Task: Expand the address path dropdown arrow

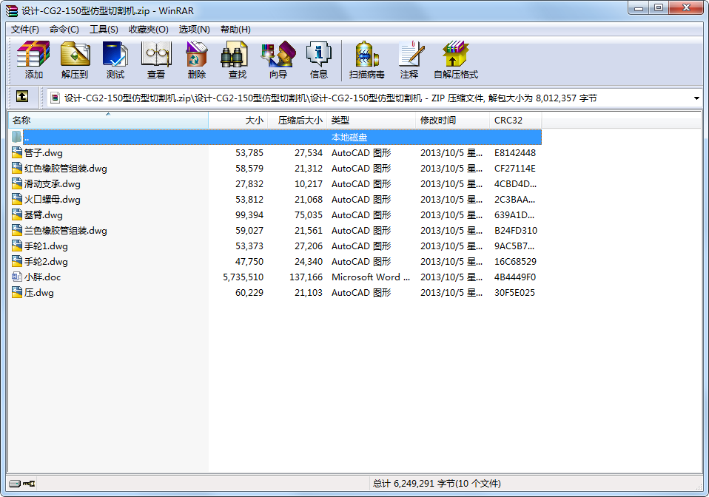Action: [696, 98]
